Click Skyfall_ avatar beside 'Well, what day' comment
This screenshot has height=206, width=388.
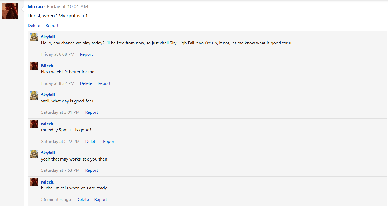click(x=34, y=96)
